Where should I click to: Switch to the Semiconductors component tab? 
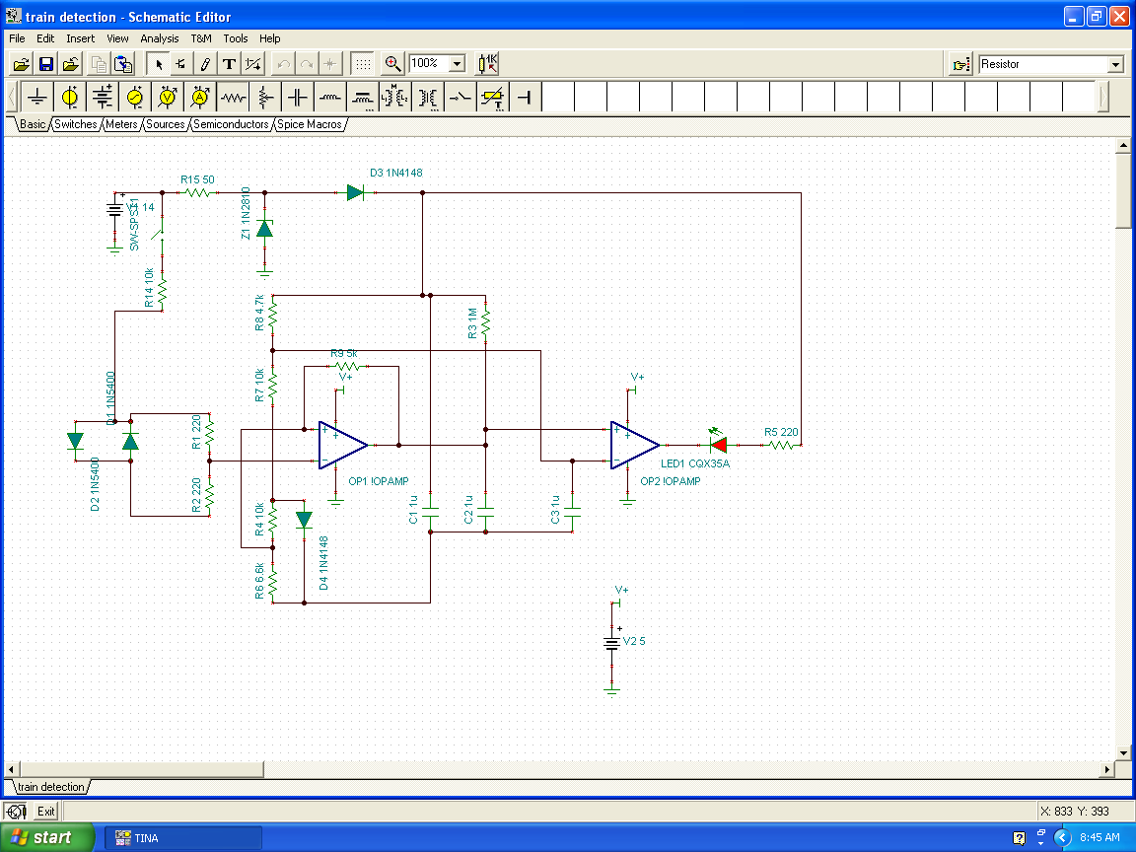coord(231,124)
